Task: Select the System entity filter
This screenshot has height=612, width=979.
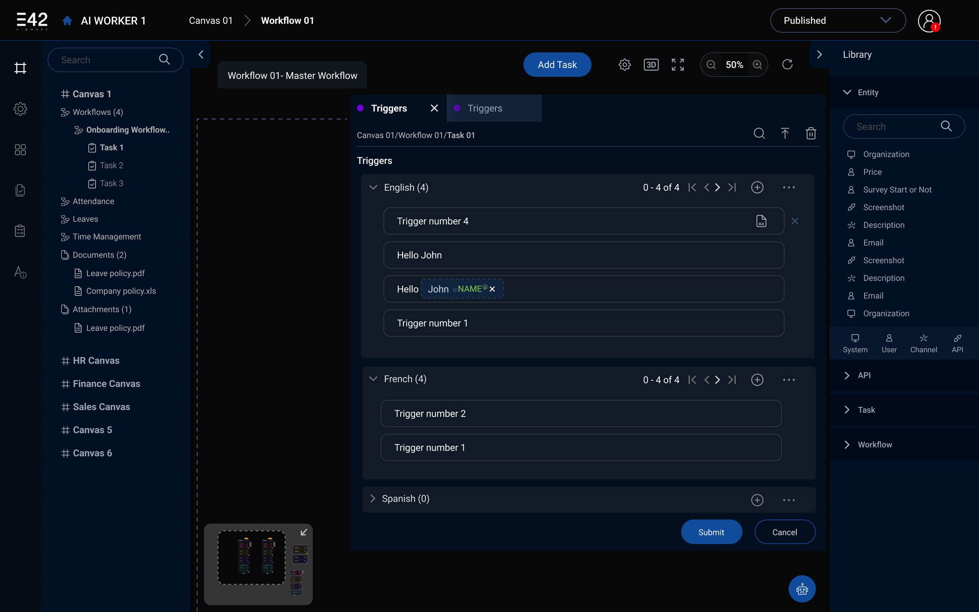Action: (x=855, y=343)
